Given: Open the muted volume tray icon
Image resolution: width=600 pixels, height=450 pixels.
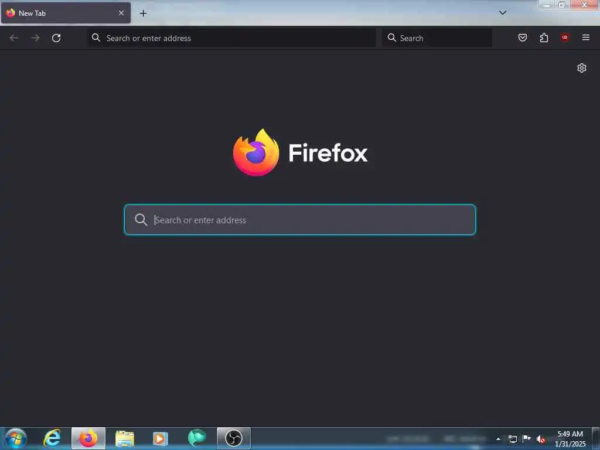Looking at the screenshot, I should [x=541, y=439].
